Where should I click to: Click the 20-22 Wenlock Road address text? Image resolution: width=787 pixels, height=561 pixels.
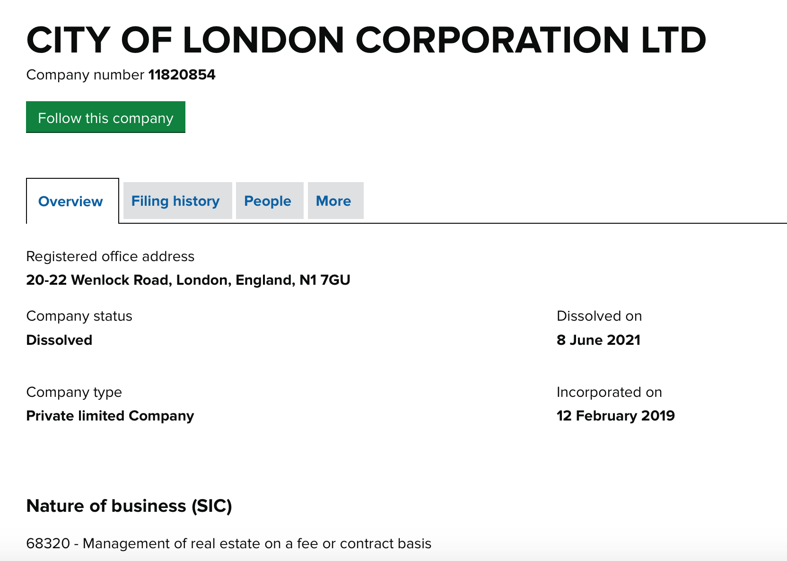pyautogui.click(x=188, y=280)
